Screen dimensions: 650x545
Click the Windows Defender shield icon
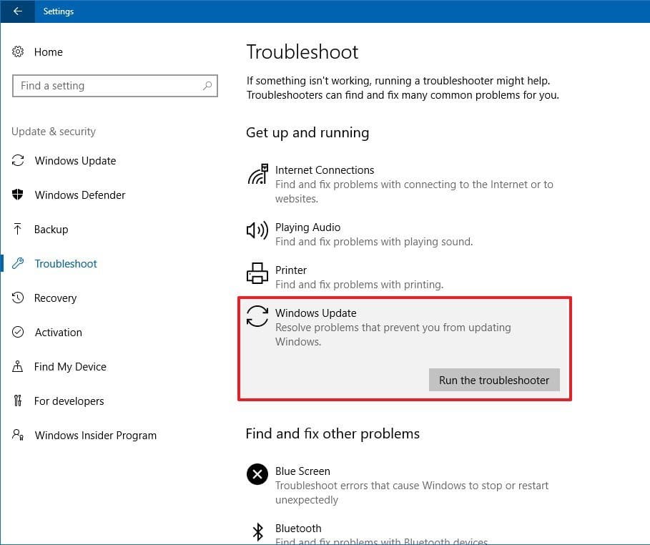pyautogui.click(x=18, y=194)
